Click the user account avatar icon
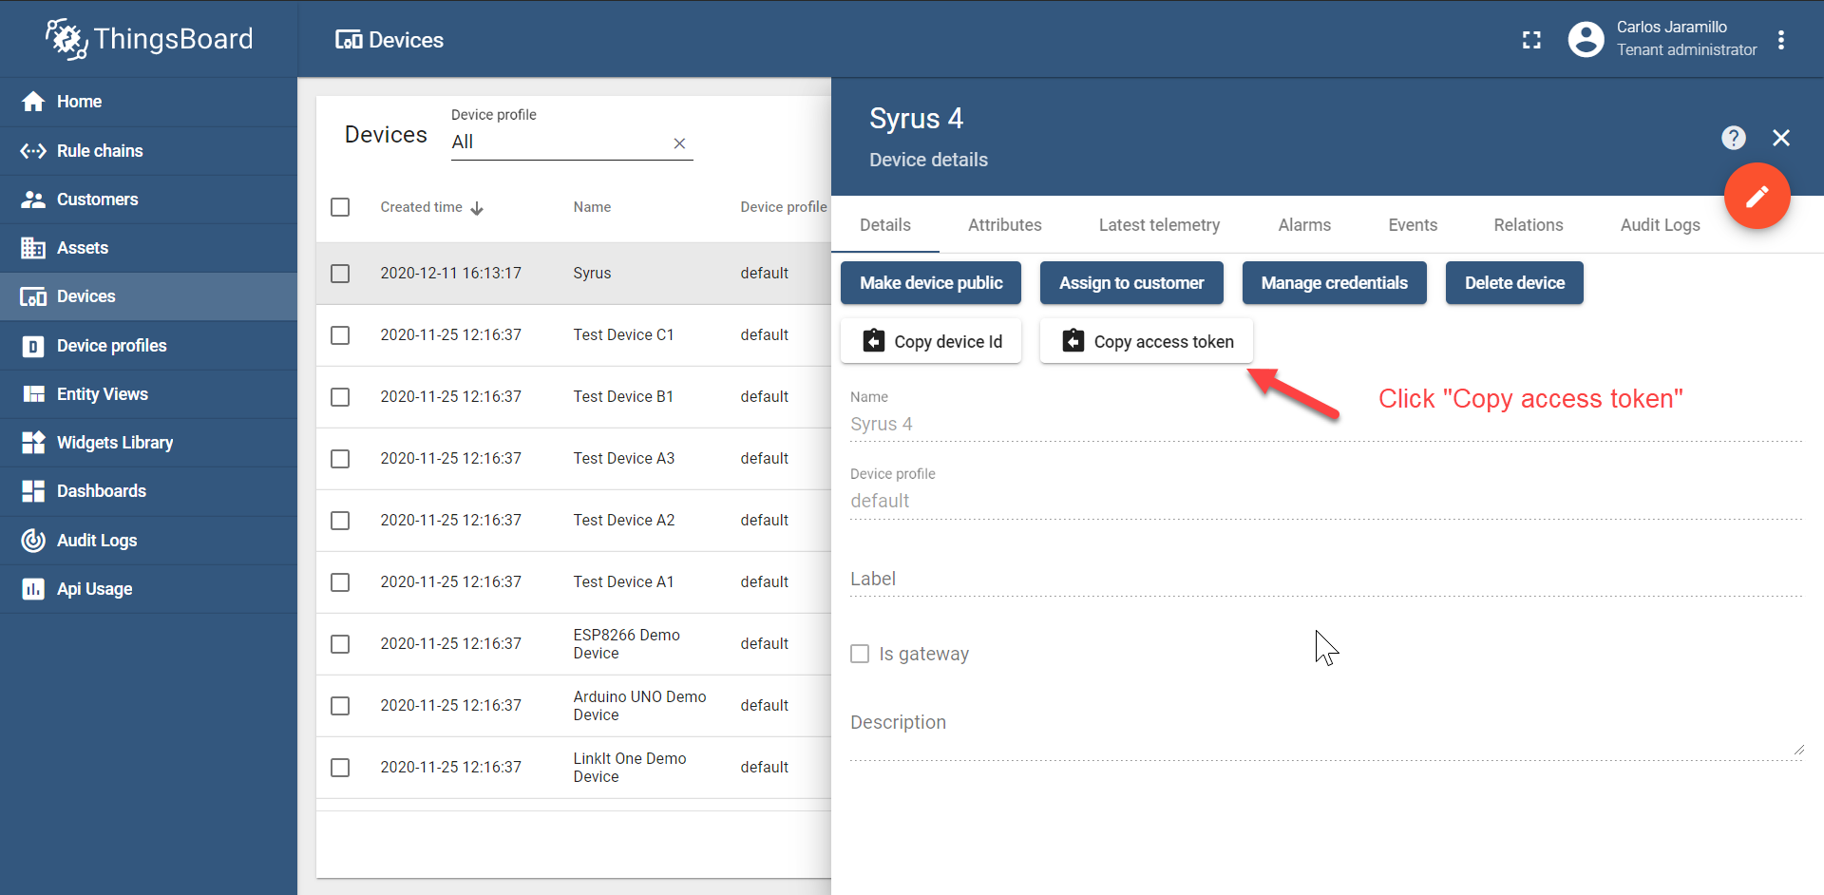The width and height of the screenshot is (1824, 895). point(1586,40)
